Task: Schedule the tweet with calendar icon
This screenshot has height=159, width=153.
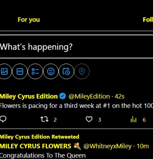Action: 66,71
